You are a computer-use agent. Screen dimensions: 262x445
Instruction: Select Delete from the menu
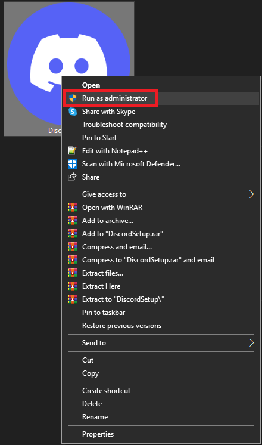161,404
